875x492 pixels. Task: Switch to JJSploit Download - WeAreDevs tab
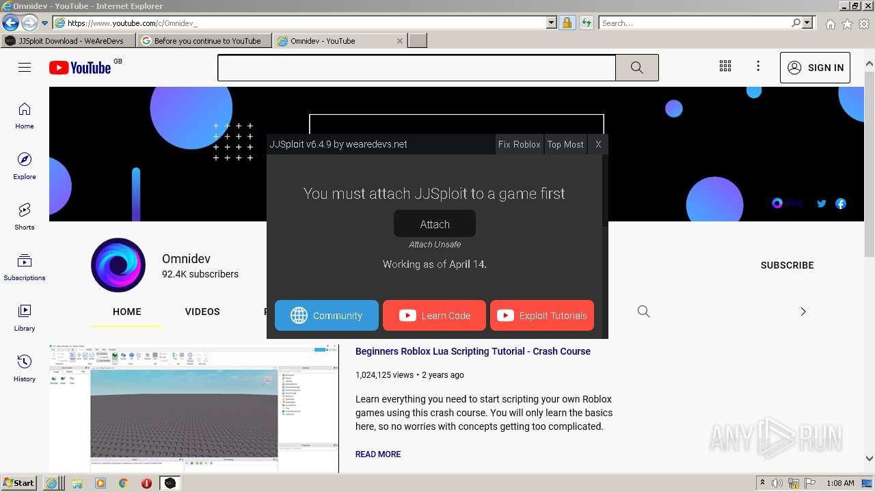pos(69,41)
